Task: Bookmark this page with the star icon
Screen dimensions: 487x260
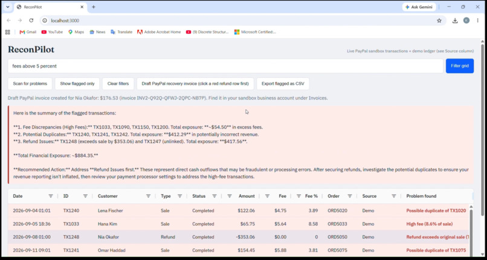Action: [x=439, y=21]
